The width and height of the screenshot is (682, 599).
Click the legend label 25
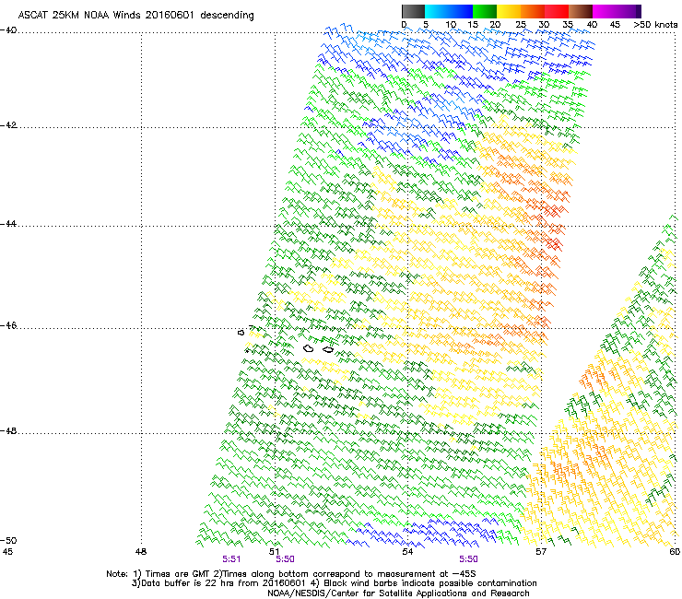coord(521,25)
